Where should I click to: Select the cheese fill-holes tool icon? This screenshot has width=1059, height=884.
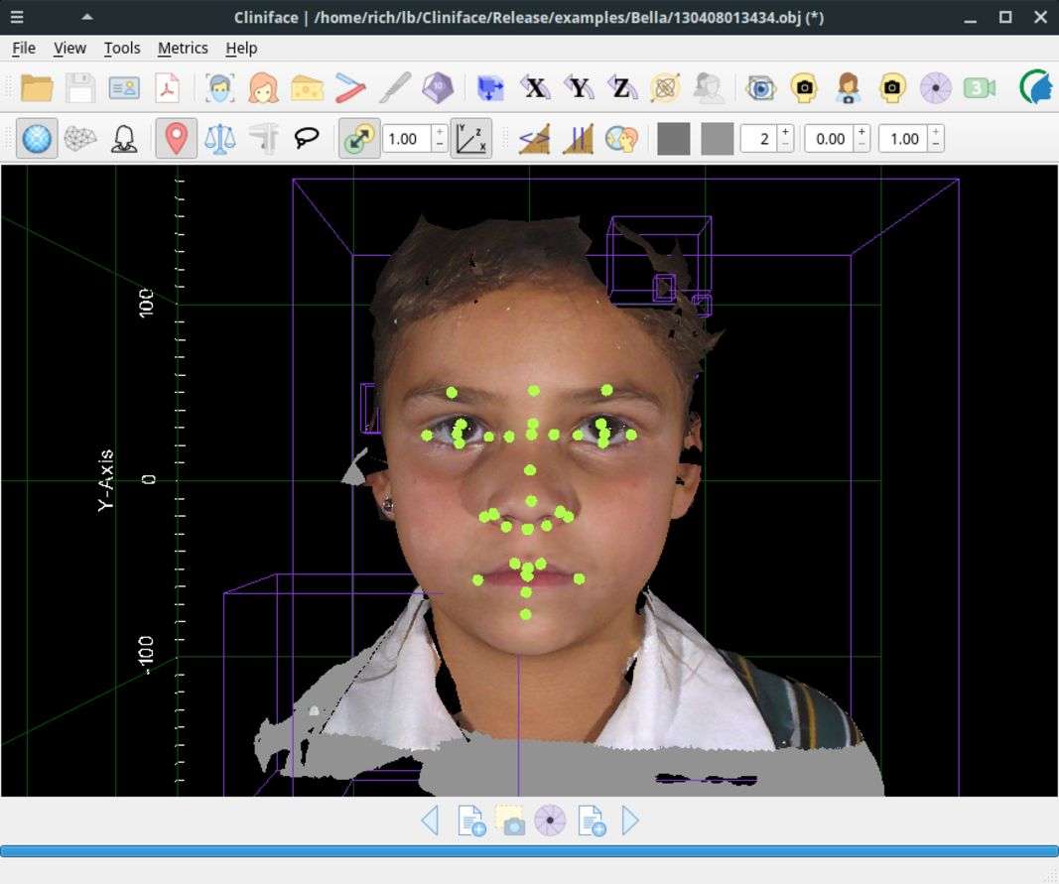(307, 88)
